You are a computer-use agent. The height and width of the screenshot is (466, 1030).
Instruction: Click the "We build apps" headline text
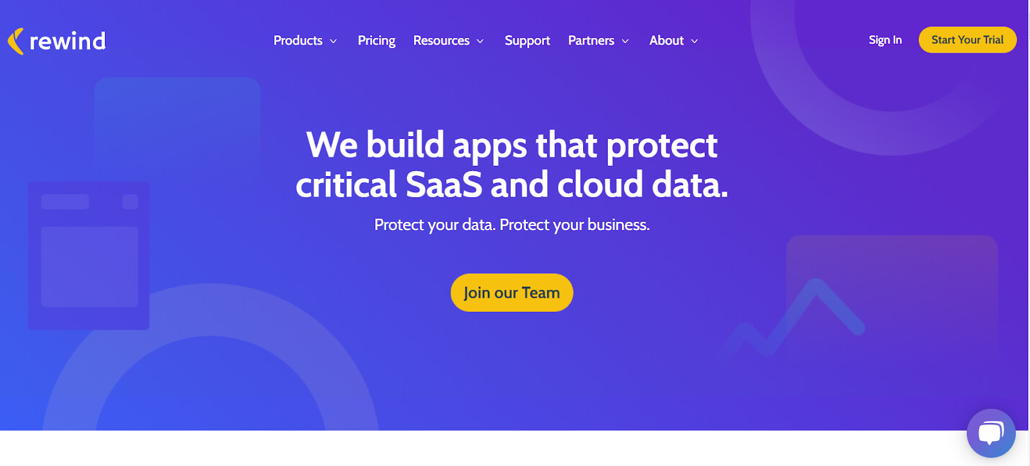coord(512,165)
